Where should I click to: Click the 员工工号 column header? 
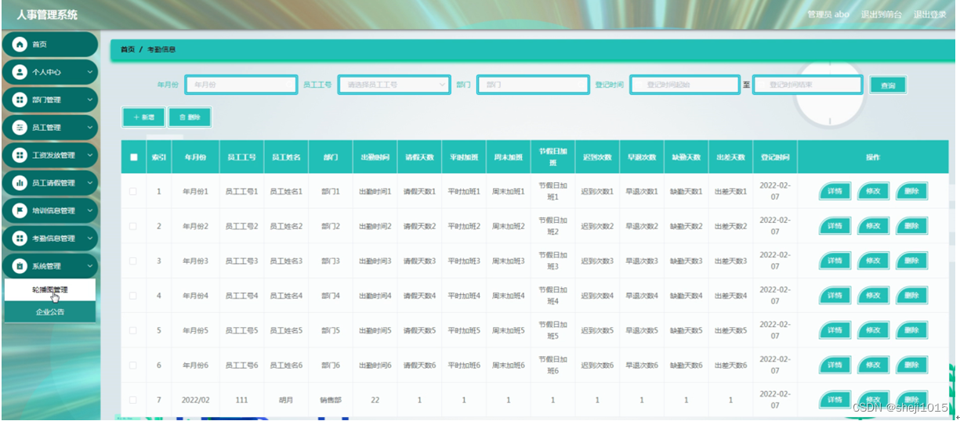tap(241, 157)
